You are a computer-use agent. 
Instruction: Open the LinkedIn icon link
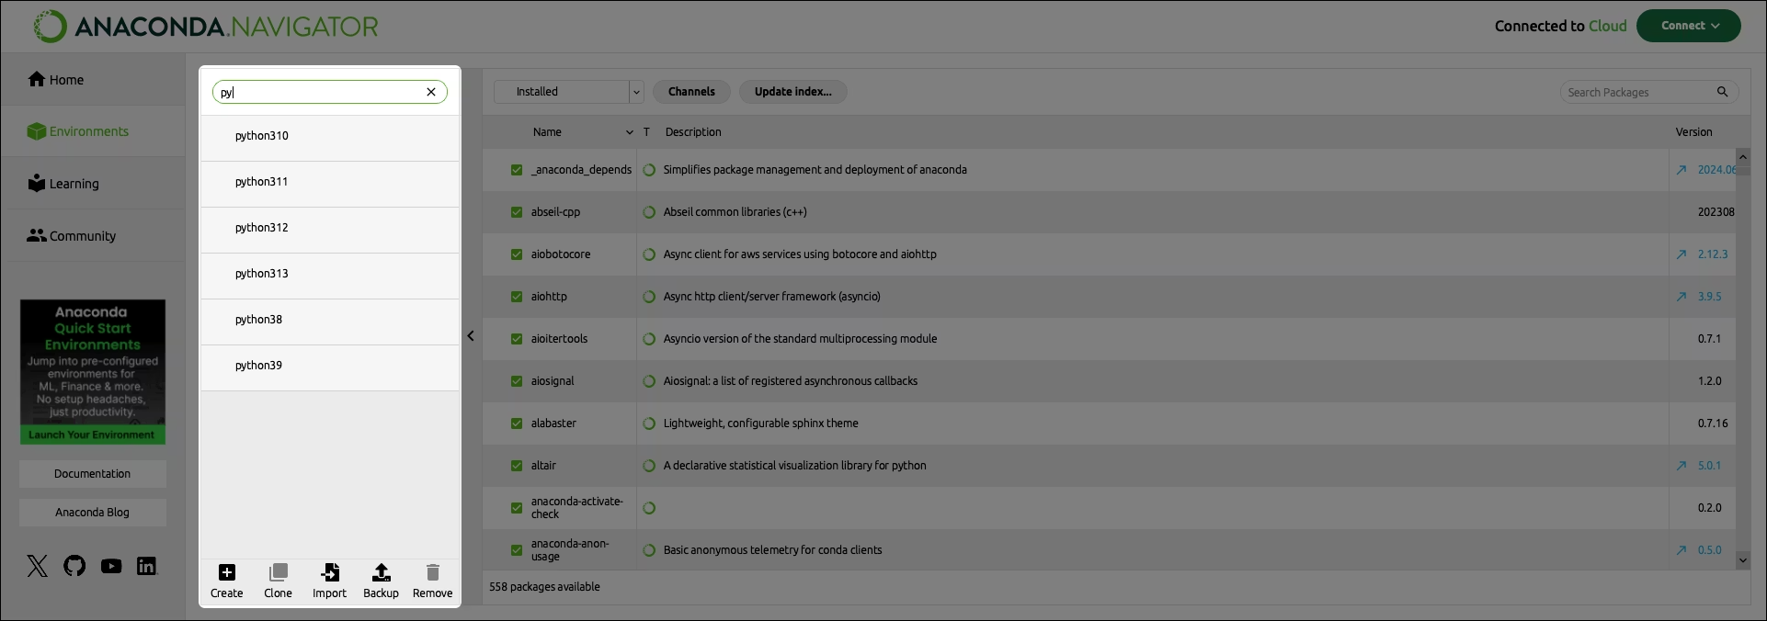147,566
